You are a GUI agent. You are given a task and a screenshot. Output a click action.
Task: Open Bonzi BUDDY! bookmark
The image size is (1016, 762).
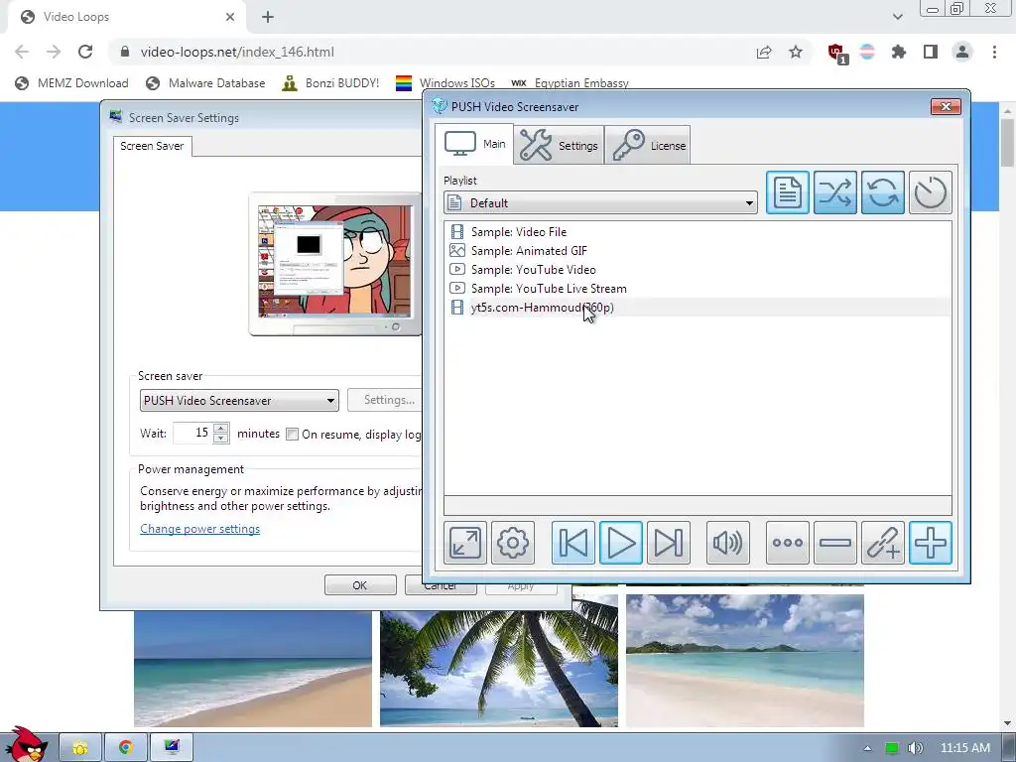tap(330, 83)
